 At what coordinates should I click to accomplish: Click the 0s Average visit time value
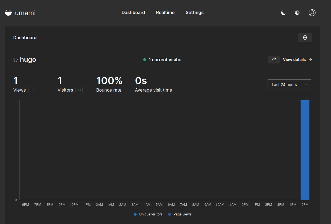click(141, 81)
